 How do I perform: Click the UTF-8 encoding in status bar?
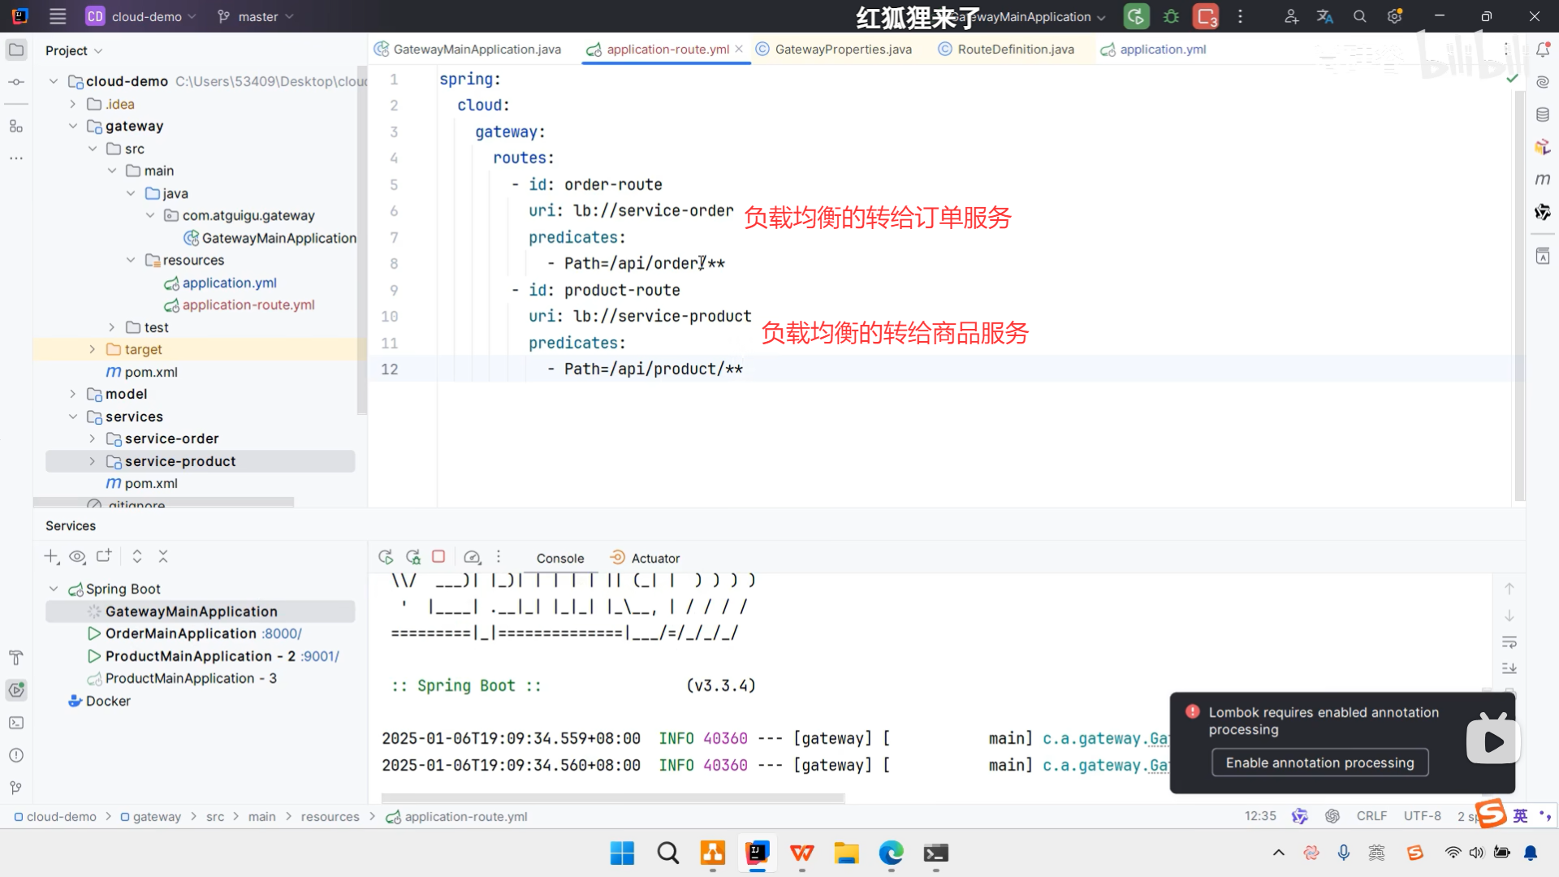pos(1422,816)
